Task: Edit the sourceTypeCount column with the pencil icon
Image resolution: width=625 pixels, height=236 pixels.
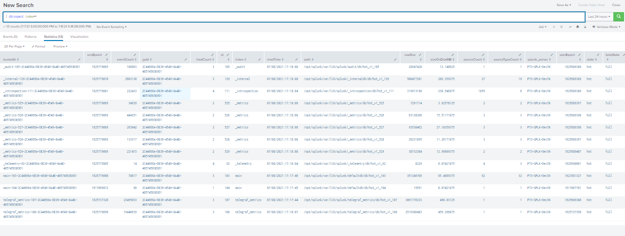Action: click(520, 55)
